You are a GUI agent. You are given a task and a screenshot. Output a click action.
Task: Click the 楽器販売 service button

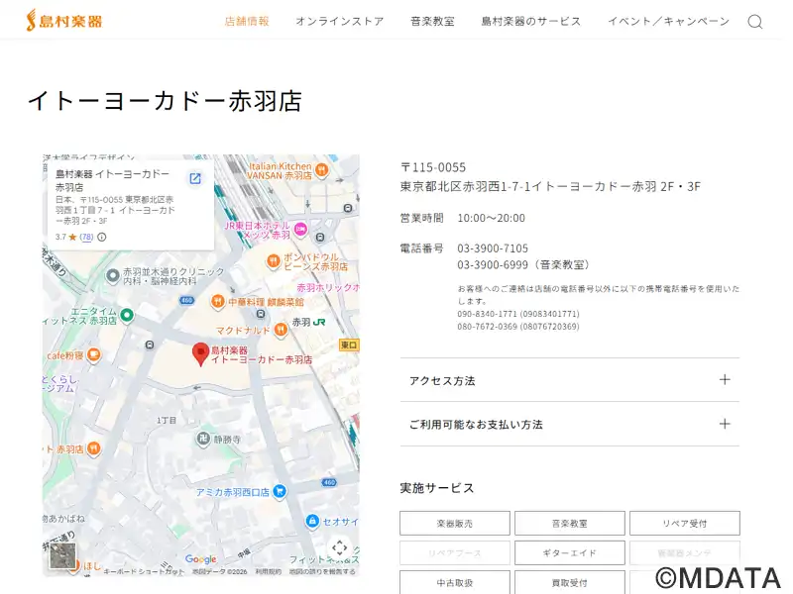[455, 523]
